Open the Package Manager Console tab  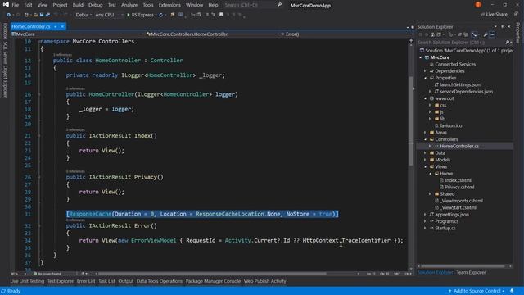click(x=213, y=281)
